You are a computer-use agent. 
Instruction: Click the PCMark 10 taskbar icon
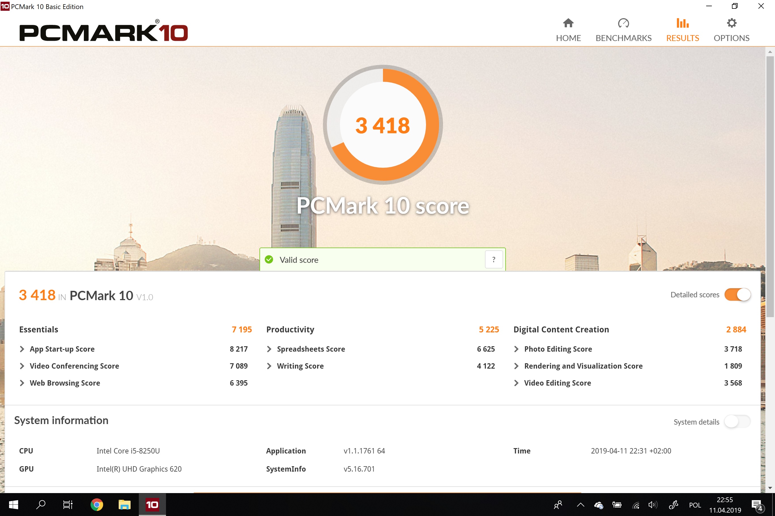pyautogui.click(x=152, y=504)
